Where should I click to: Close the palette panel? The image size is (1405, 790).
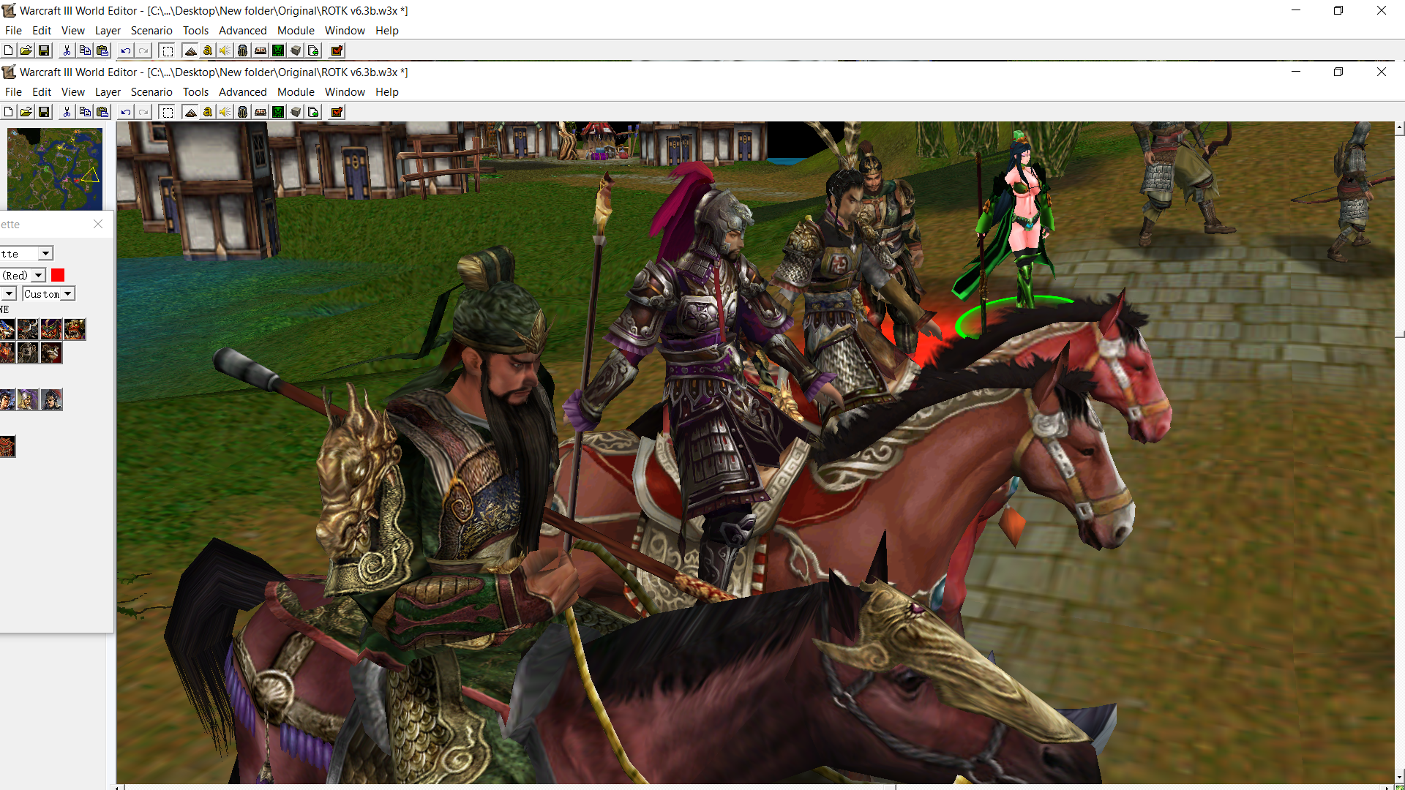tap(98, 224)
